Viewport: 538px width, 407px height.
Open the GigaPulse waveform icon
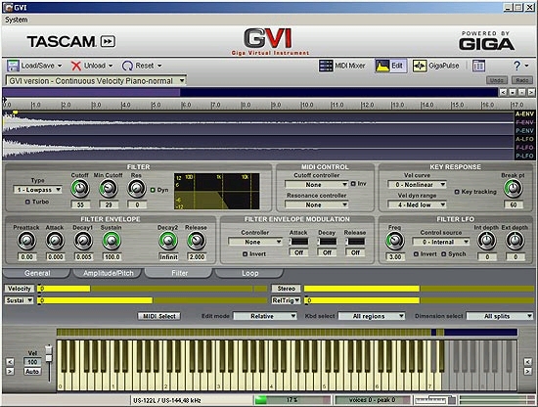[420, 66]
